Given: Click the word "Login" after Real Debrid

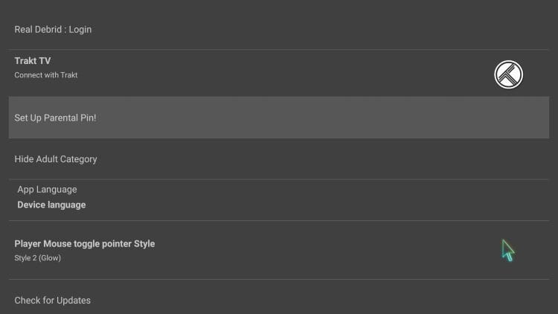Looking at the screenshot, I should (80, 30).
